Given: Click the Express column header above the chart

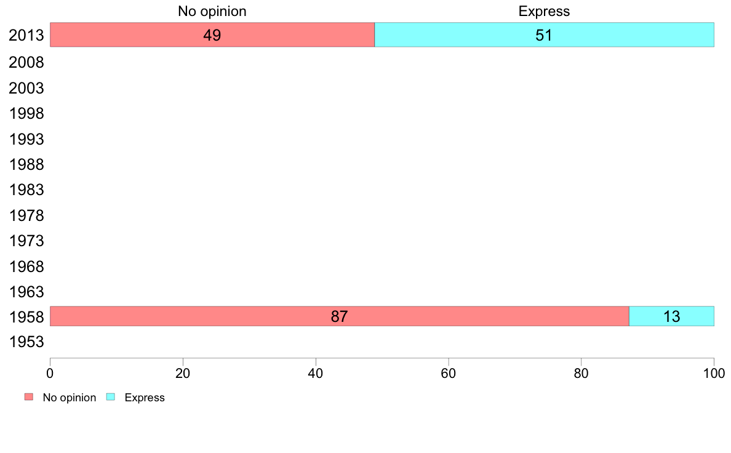Looking at the screenshot, I should tap(544, 11).
